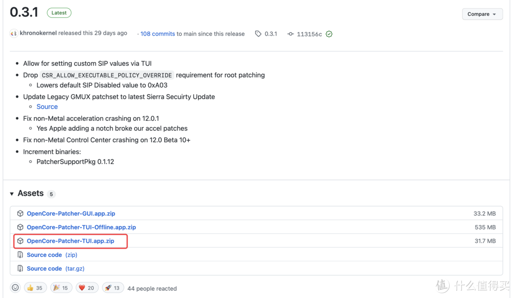The height and width of the screenshot is (298, 515).
Task: Download OpenCore-Patcher-TUI.app.zip
Action: (x=71, y=241)
